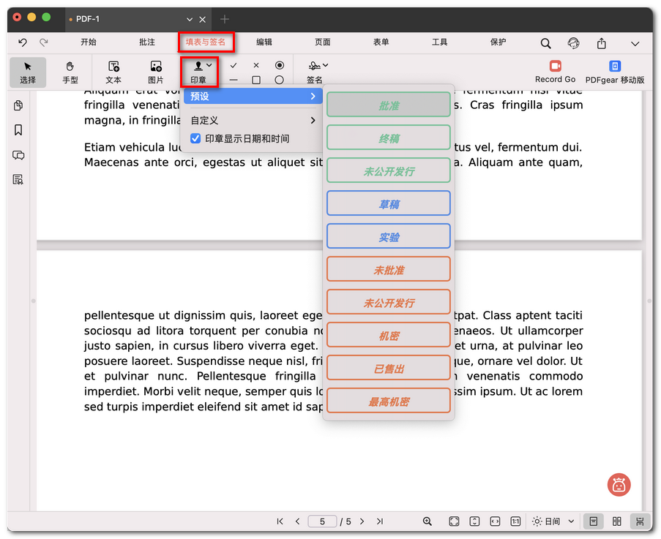Expand the 自定义 submenu
The width and height of the screenshot is (661, 539).
coord(251,120)
